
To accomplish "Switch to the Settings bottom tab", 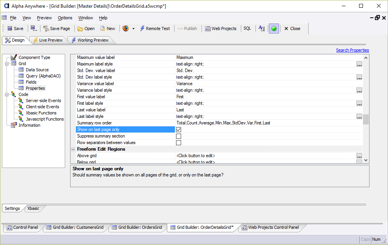I will 12,208.
